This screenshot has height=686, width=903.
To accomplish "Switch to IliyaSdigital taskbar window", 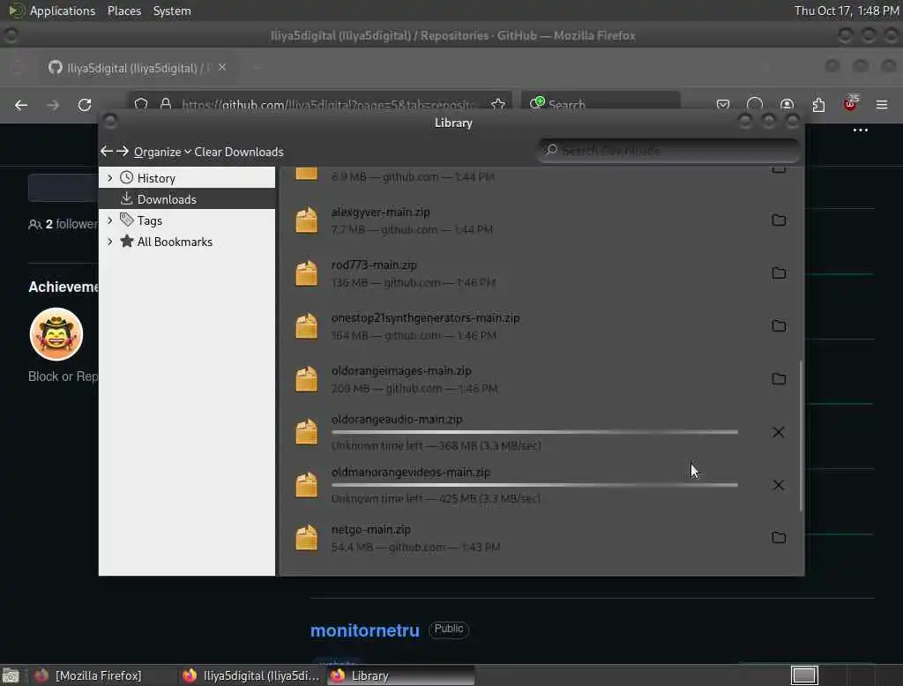I will (251, 675).
